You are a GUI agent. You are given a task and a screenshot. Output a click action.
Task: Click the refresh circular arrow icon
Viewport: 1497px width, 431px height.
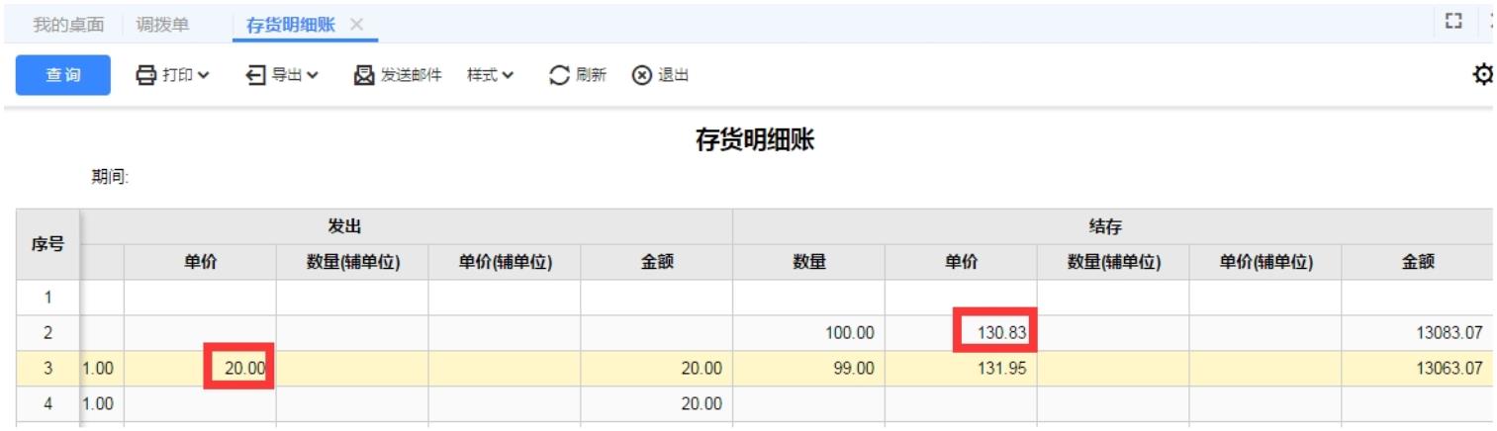(561, 75)
